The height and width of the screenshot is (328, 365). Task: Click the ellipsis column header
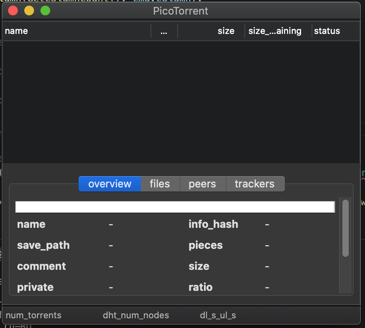tap(164, 31)
